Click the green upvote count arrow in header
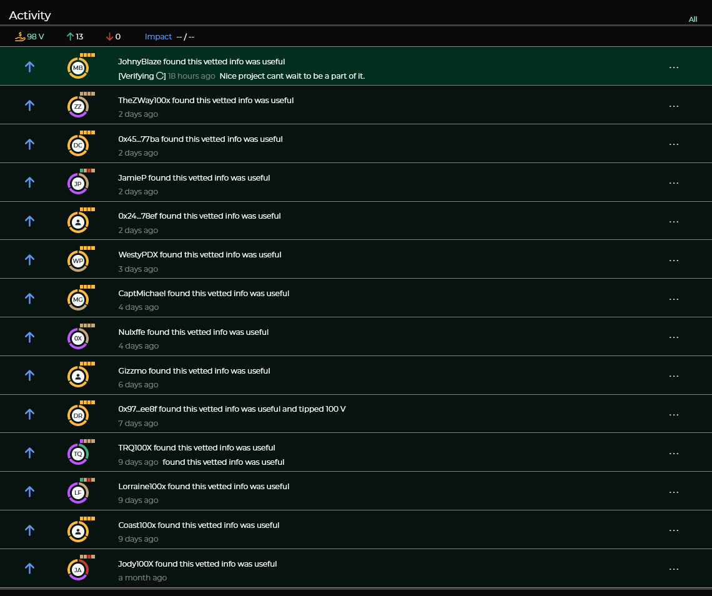712x596 pixels. click(70, 36)
